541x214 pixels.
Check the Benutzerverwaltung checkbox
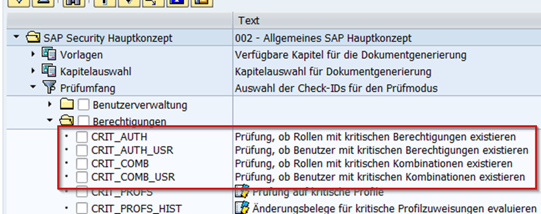point(84,104)
